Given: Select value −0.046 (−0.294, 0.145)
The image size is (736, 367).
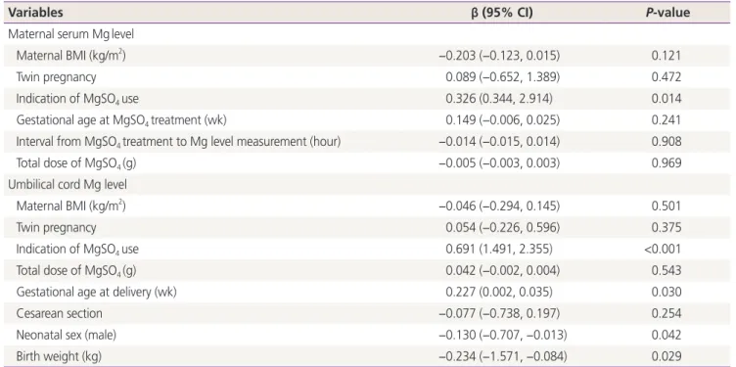Looking at the screenshot, I should click(499, 206).
